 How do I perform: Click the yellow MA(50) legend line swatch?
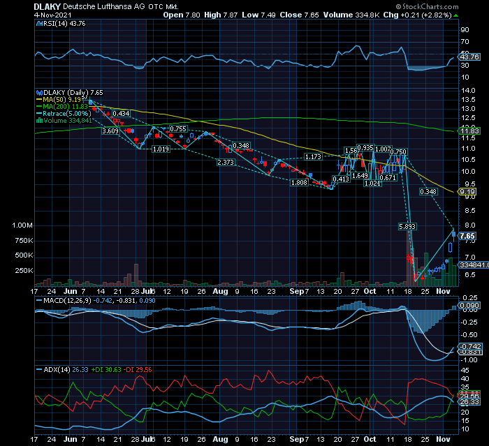[39, 100]
